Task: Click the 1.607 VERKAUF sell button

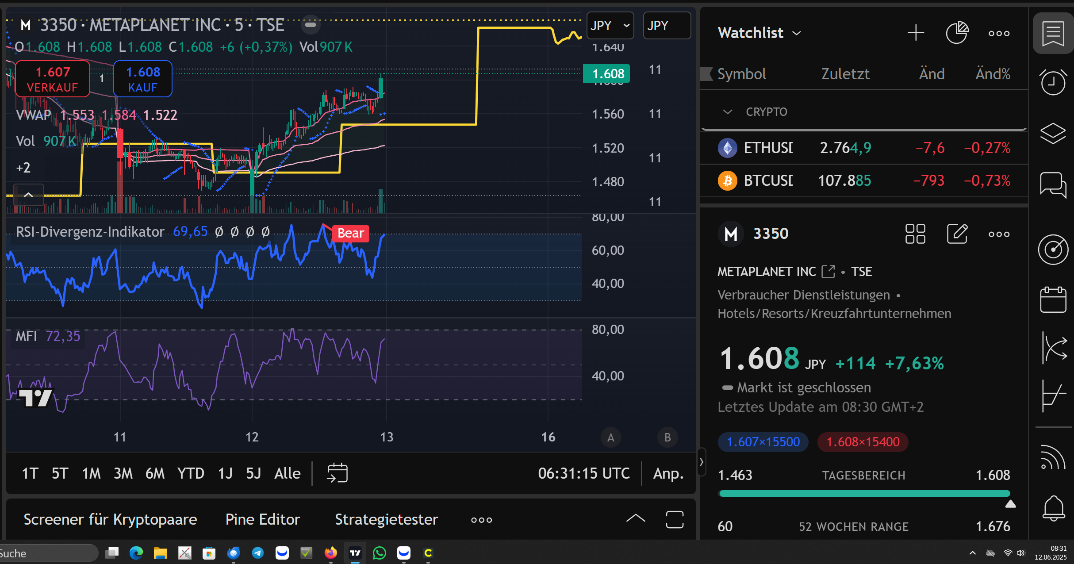Action: click(53, 79)
